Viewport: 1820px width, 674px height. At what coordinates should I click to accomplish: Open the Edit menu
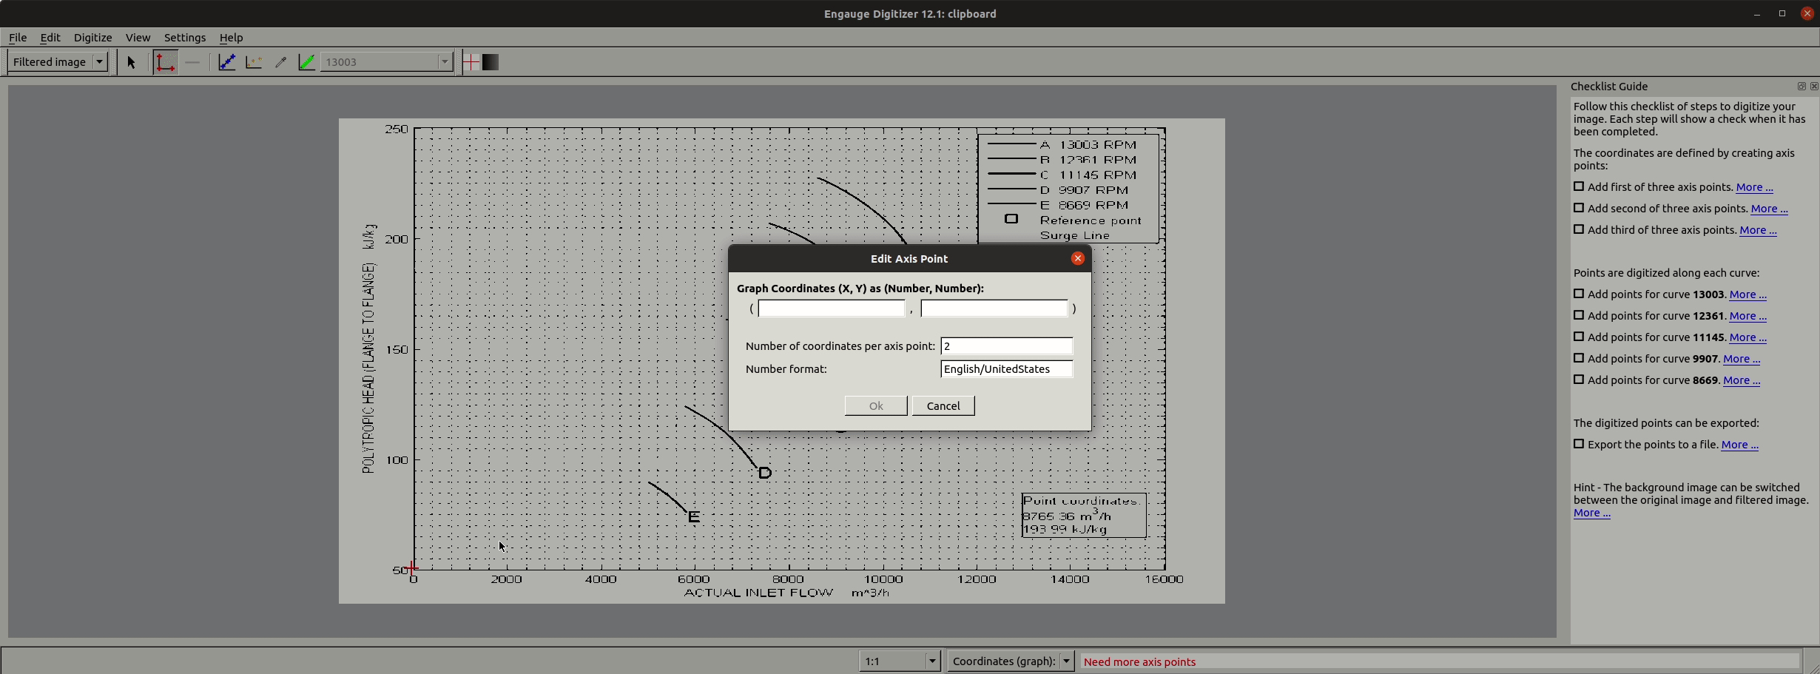pyautogui.click(x=50, y=38)
